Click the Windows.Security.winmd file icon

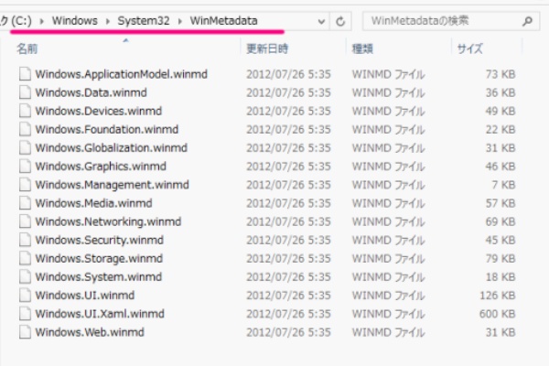[x=25, y=240]
